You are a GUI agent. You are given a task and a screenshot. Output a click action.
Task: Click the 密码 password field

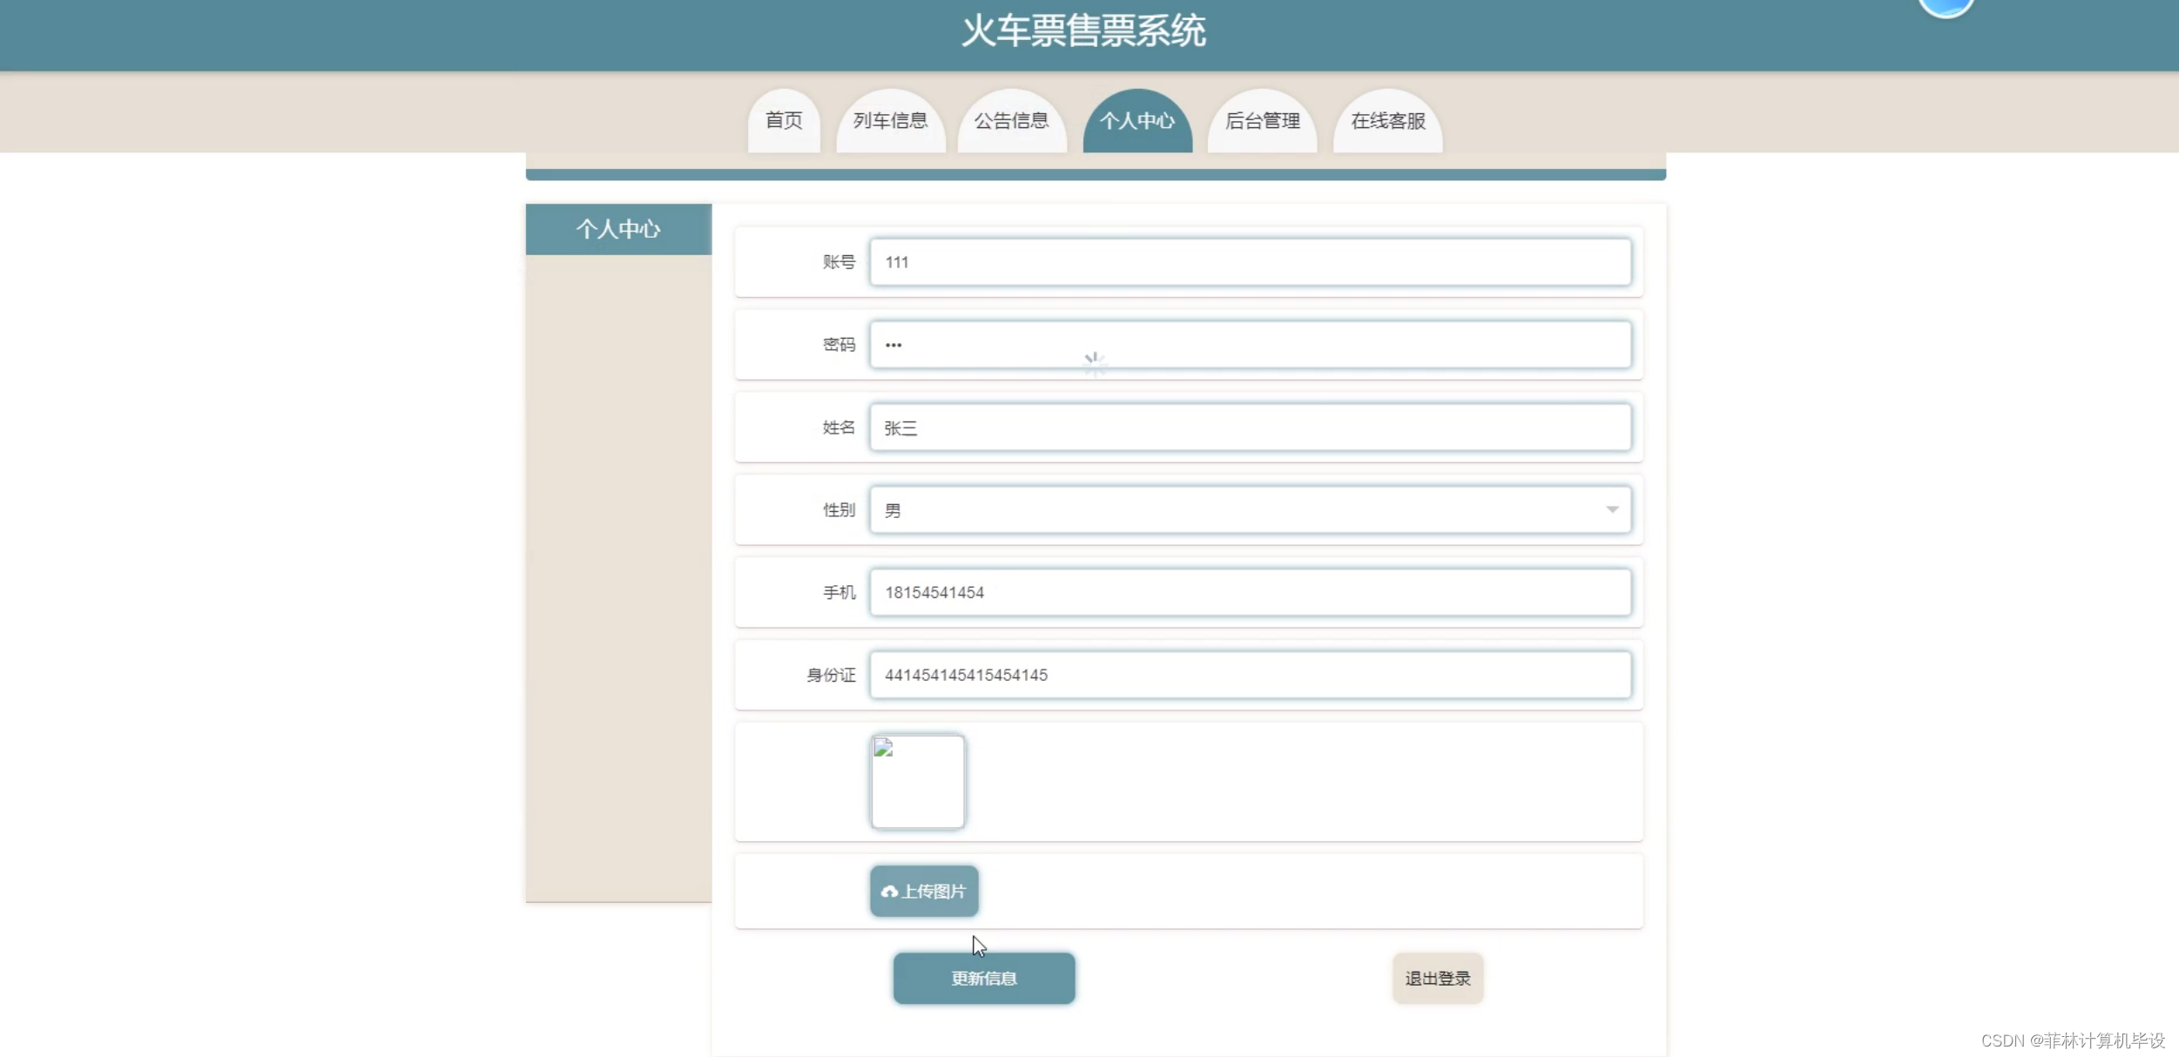1250,344
